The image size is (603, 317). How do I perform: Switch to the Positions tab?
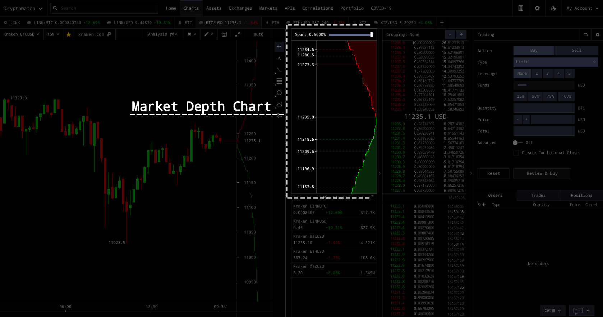coord(581,196)
